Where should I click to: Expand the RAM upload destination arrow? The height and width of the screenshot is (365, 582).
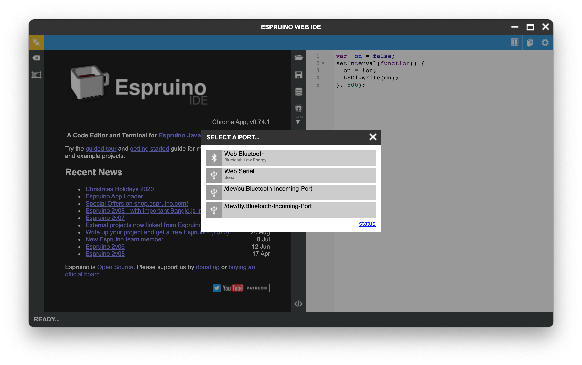298,122
